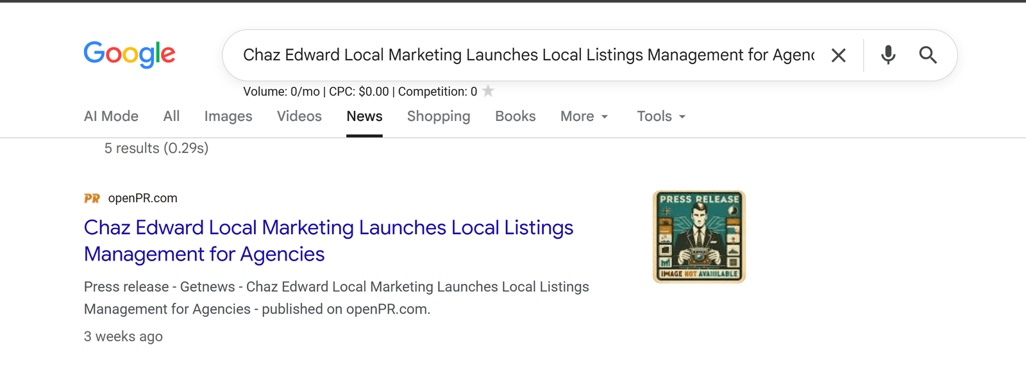
Task: Click the Google logo
Action: (130, 54)
